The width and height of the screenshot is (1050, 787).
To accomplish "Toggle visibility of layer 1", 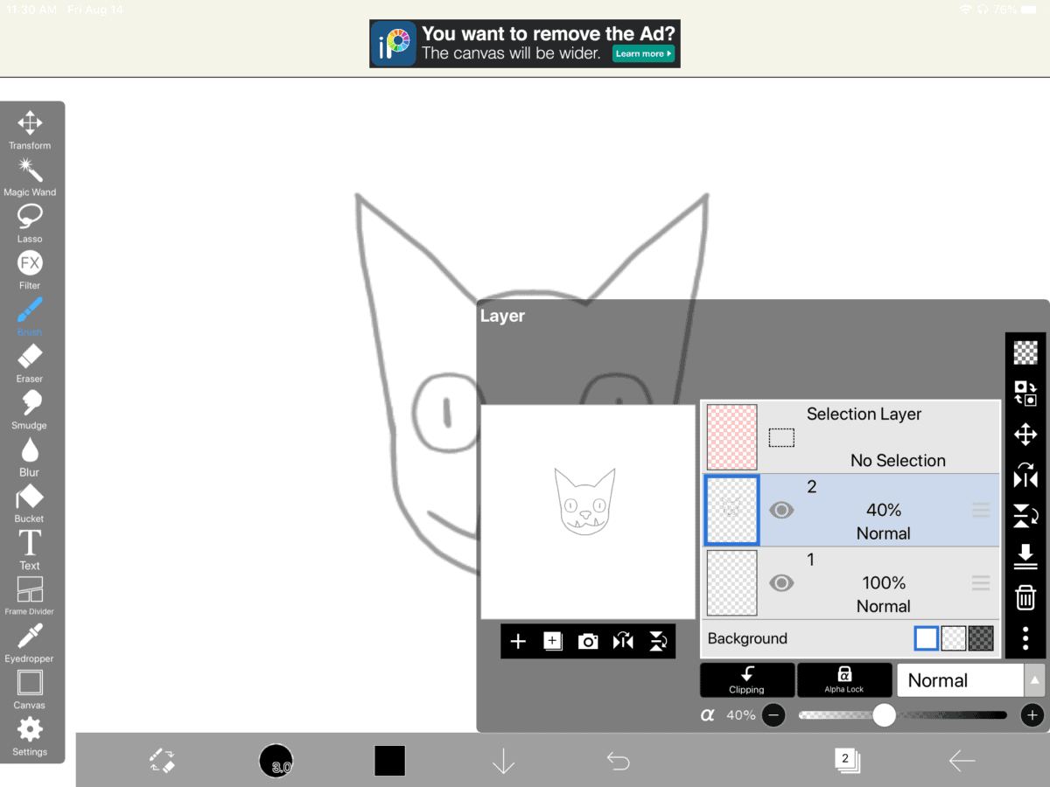I will point(781,582).
